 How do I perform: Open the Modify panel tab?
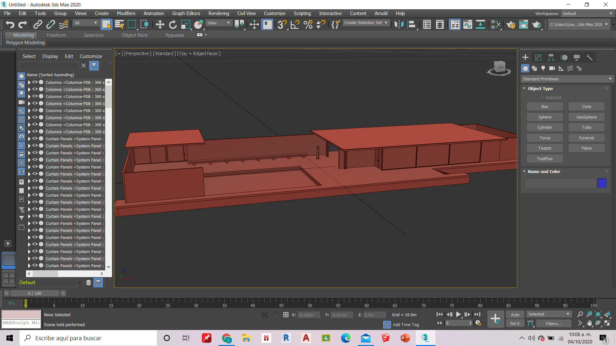538,57
